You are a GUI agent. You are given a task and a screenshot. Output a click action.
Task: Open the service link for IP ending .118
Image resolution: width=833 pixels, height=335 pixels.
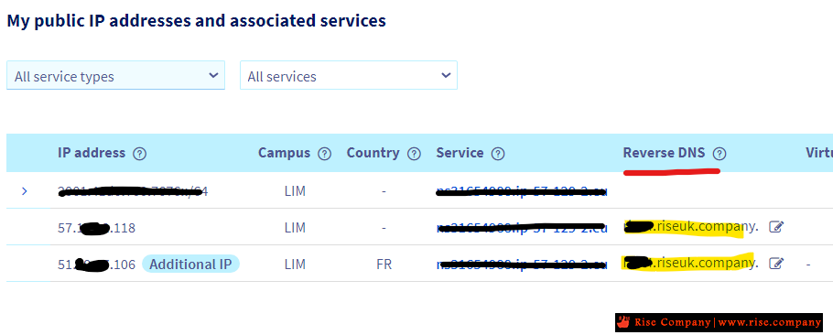point(522,228)
